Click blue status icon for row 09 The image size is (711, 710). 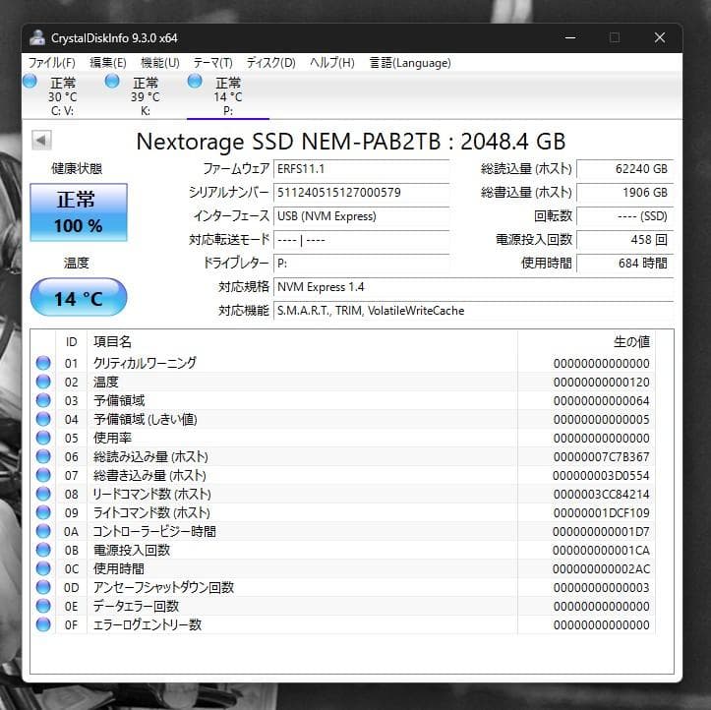pos(43,512)
